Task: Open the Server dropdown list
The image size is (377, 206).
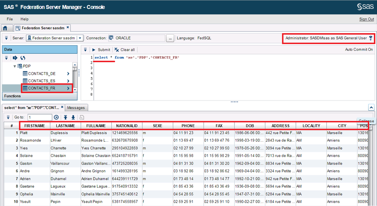Action: [x=80, y=38]
